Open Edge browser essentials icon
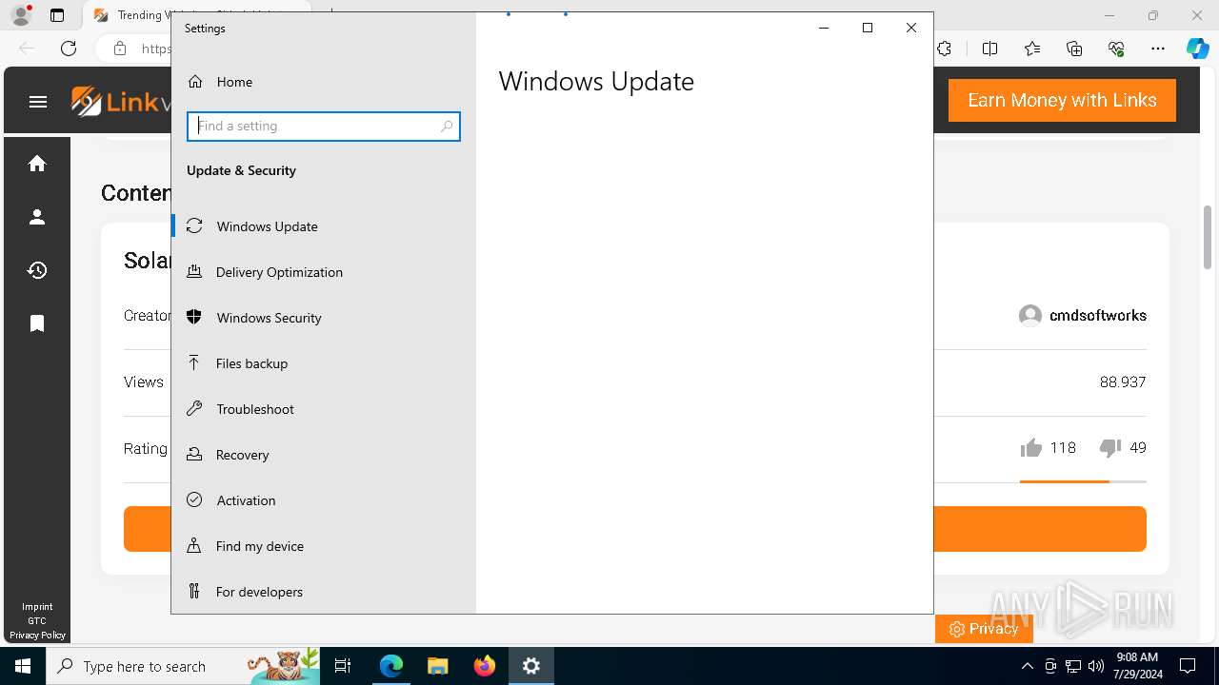This screenshot has width=1219, height=685. coord(1116,49)
